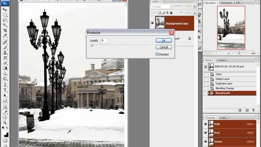The width and height of the screenshot is (261, 147).
Task: Click lock transparent pixels icon
Action: [159, 13]
